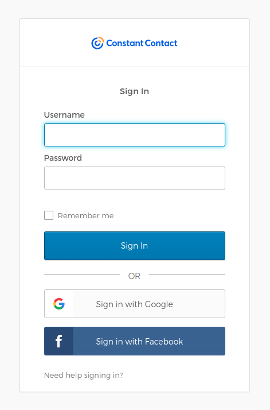Screen dimensions: 270x410
Task: Choose Sign in with Google text
Action: 135,304
